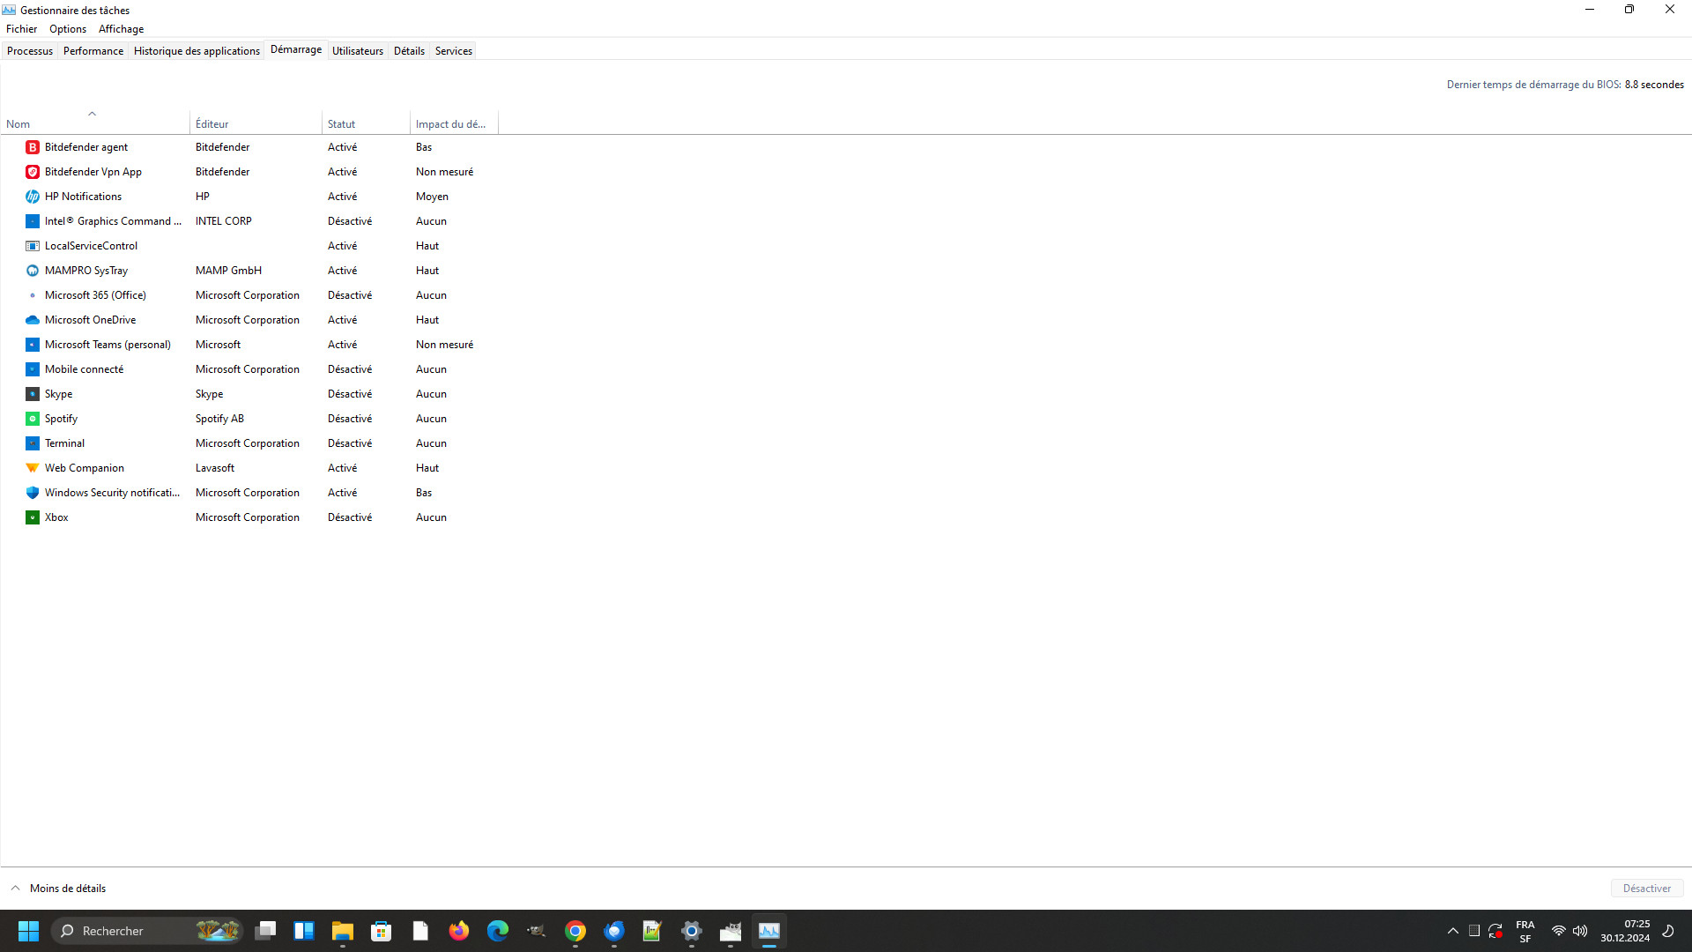Select the Microsoft OneDrive cloud icon
This screenshot has height=952, width=1692.
click(x=33, y=320)
